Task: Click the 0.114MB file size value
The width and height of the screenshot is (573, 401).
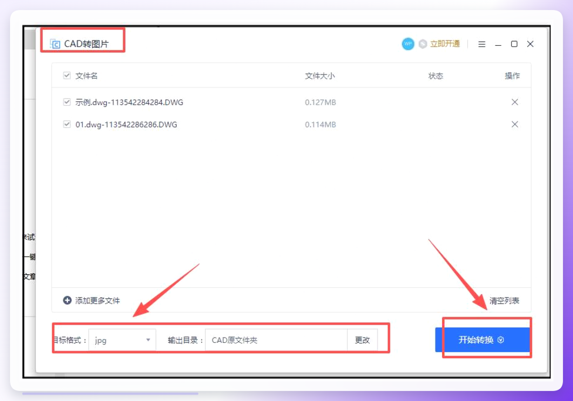Action: (321, 124)
